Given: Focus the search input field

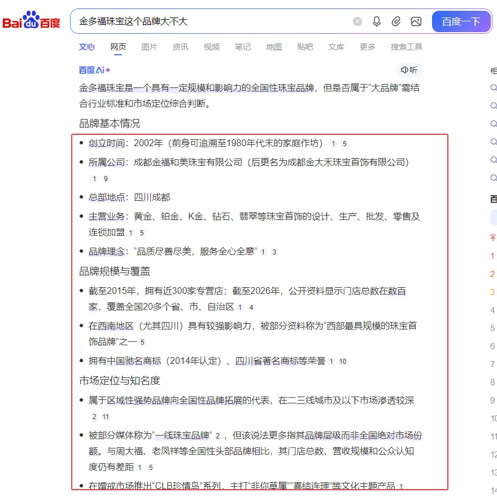Looking at the screenshot, I should [213, 21].
